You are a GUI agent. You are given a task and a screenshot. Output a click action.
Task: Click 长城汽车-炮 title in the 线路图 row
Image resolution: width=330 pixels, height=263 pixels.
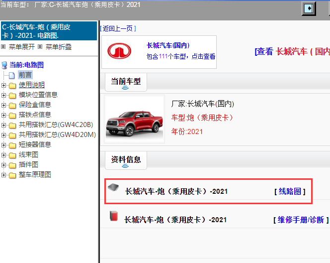tap(176, 191)
